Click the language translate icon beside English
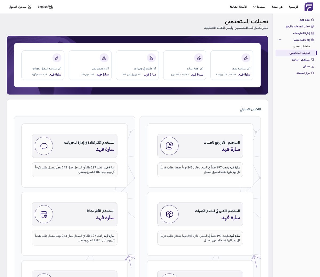320x277 pixels. (51, 7)
